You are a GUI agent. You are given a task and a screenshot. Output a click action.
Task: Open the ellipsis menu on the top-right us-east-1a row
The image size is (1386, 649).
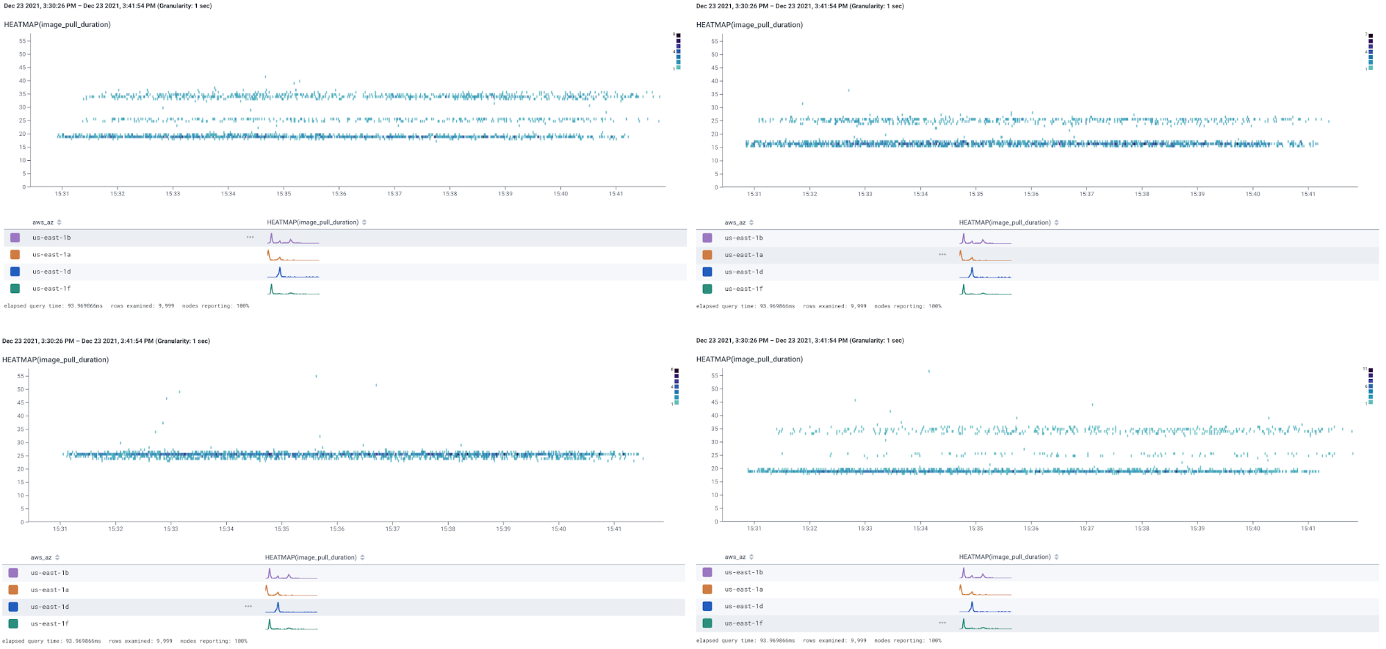tap(942, 255)
